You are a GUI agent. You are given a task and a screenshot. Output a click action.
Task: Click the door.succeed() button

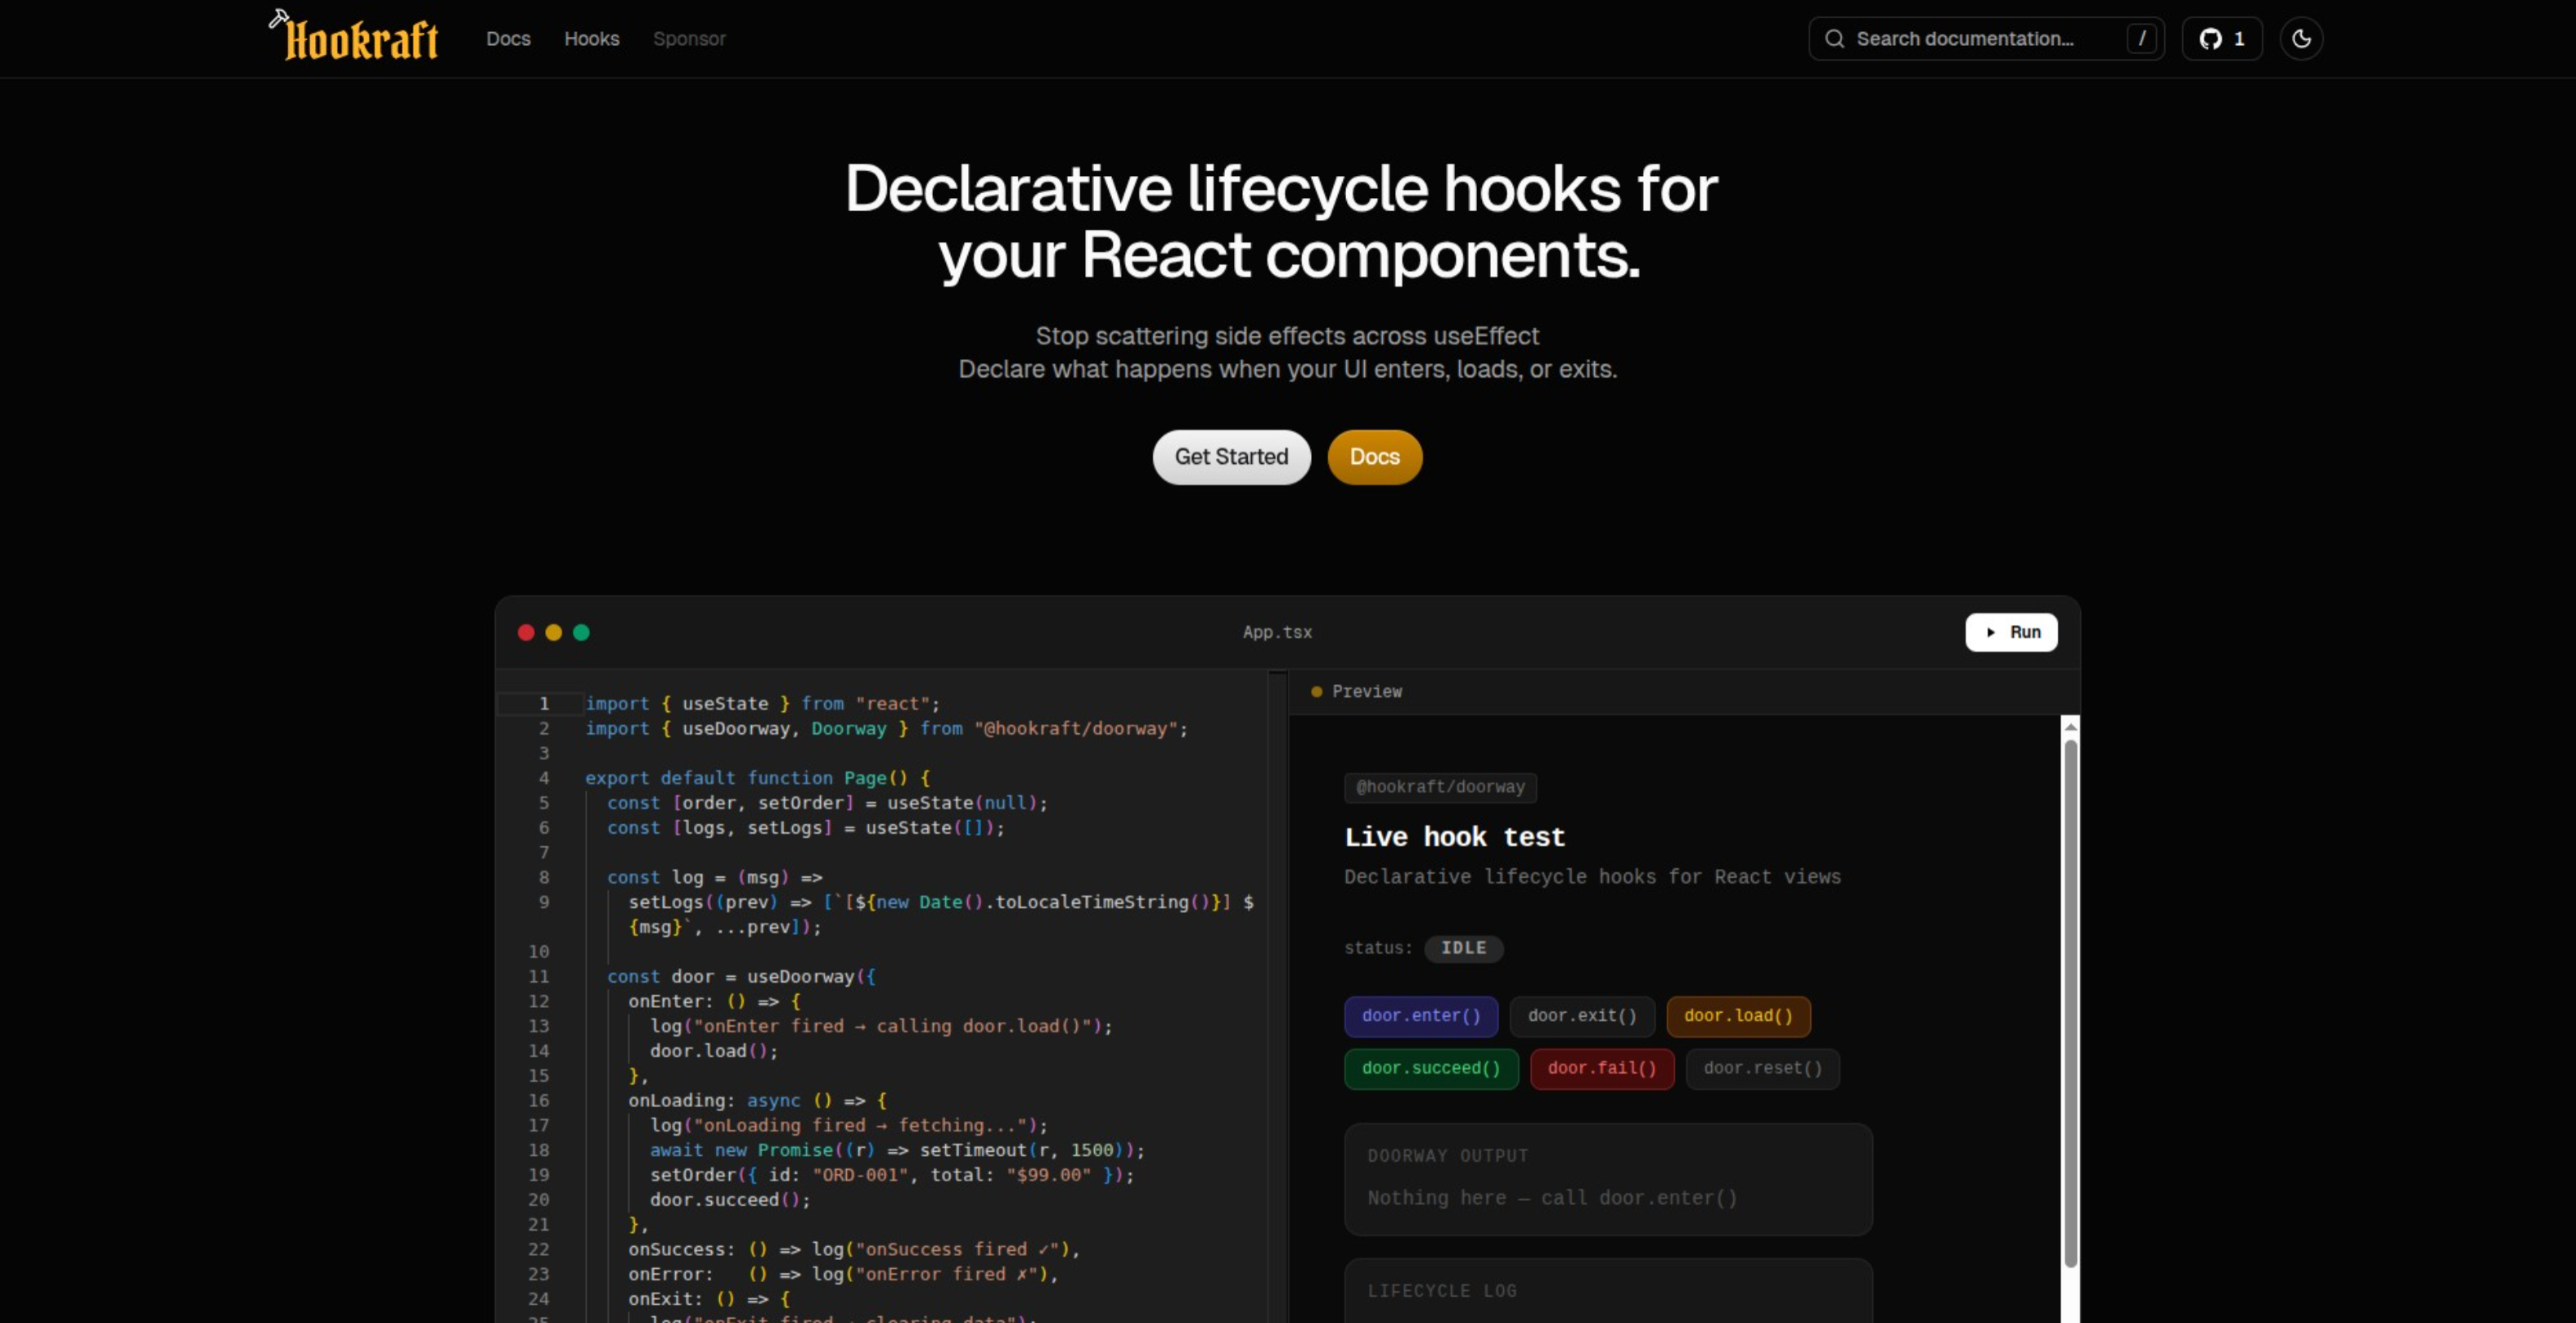[x=1431, y=1069]
